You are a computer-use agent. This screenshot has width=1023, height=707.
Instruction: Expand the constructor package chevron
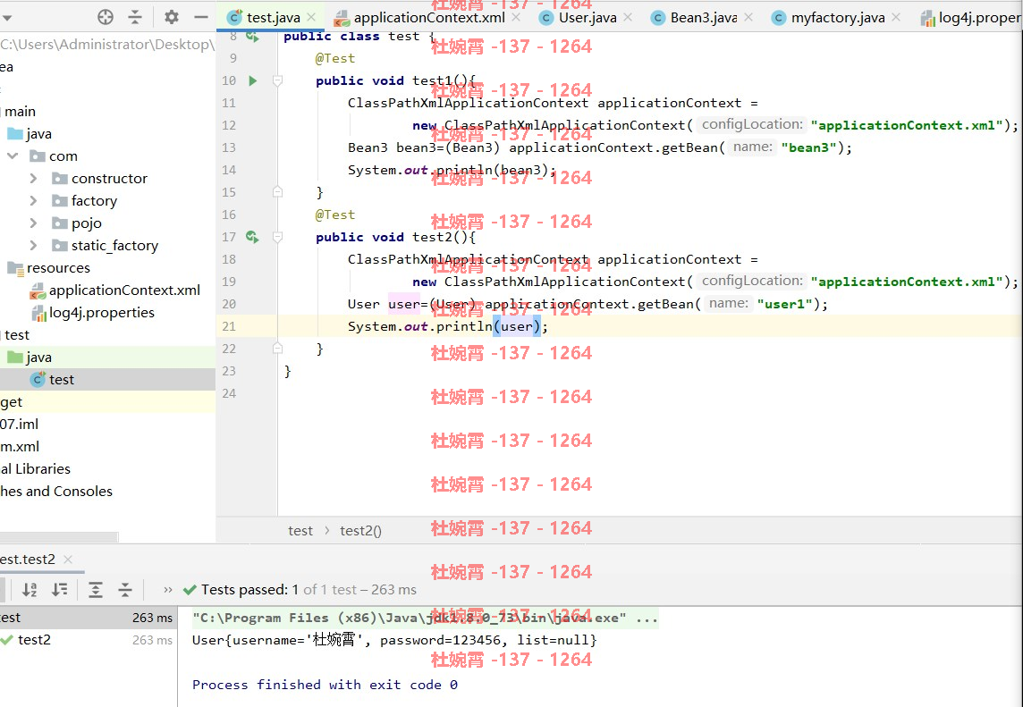pos(33,178)
